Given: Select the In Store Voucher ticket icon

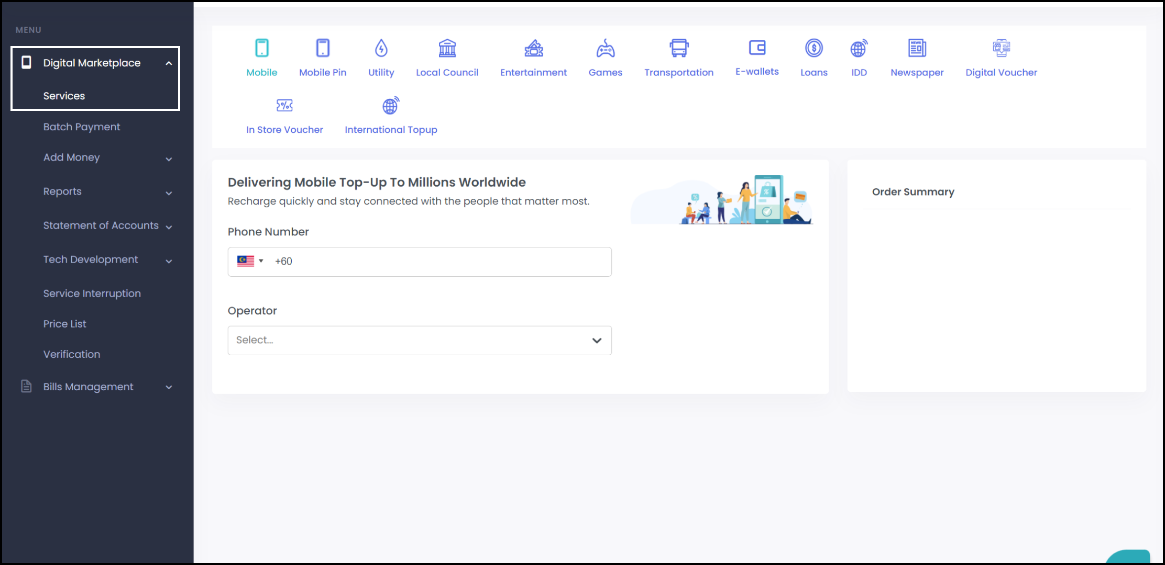Looking at the screenshot, I should click(284, 106).
